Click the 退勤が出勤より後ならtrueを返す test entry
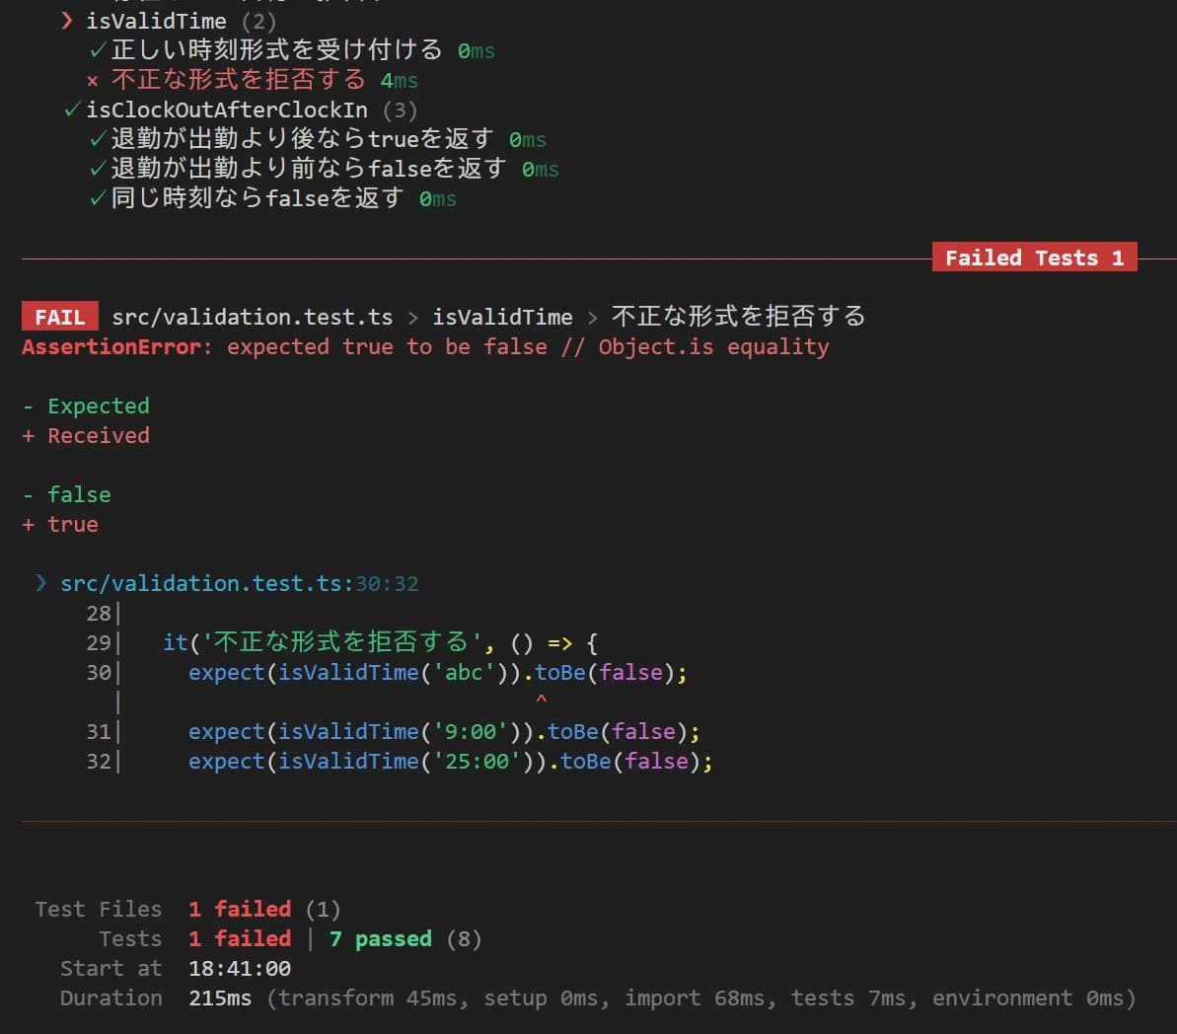This screenshot has width=1177, height=1034. [301, 139]
